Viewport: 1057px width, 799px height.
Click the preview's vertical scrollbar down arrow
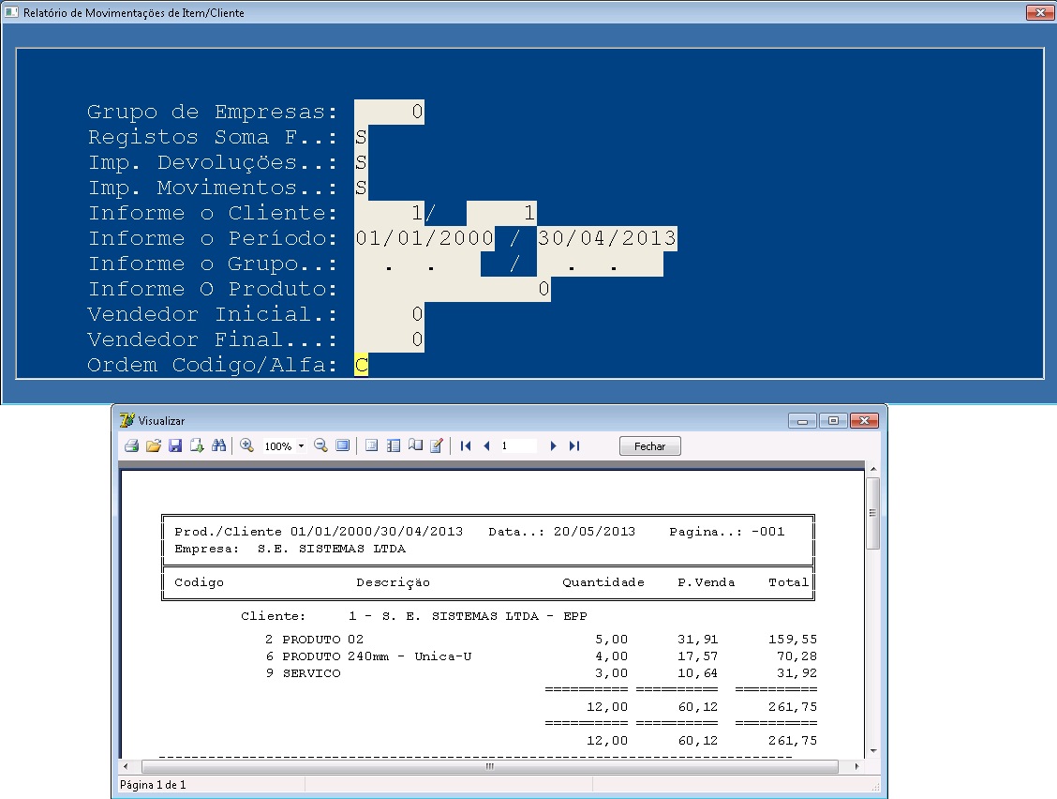[x=872, y=751]
